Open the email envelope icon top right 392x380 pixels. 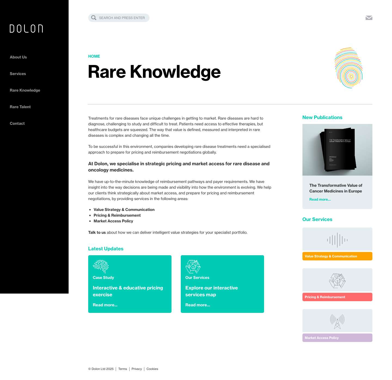click(x=369, y=18)
